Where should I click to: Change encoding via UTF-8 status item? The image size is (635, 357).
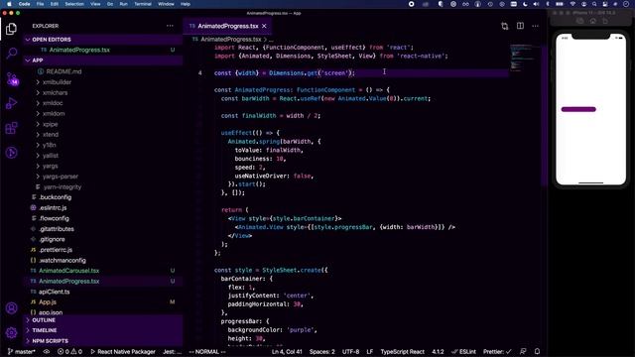[x=350, y=352]
